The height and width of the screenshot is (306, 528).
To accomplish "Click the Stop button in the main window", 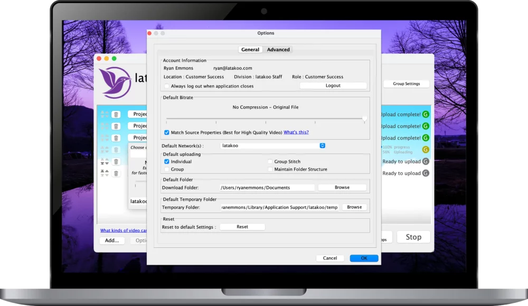I will pos(413,237).
